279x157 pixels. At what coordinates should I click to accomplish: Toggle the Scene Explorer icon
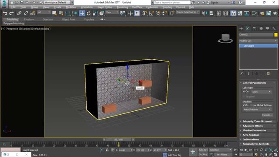pos(219,13)
